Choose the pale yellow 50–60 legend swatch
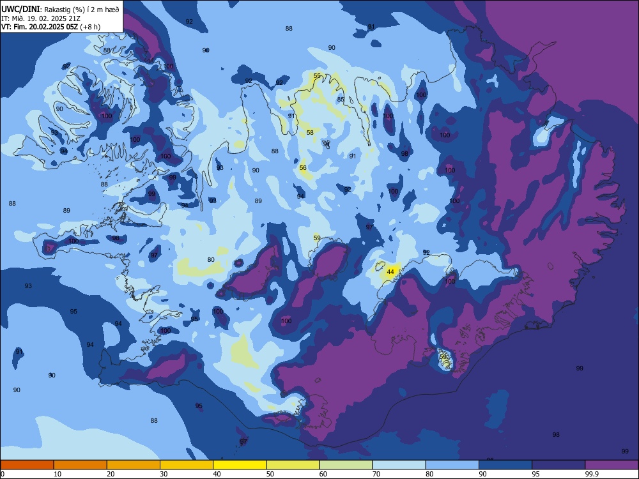This screenshot has height=479, width=639. [293, 465]
